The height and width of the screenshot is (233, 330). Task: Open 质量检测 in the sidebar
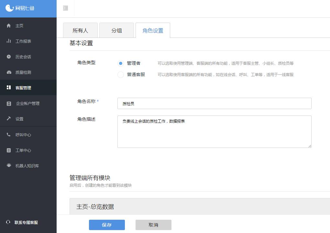pos(28,72)
